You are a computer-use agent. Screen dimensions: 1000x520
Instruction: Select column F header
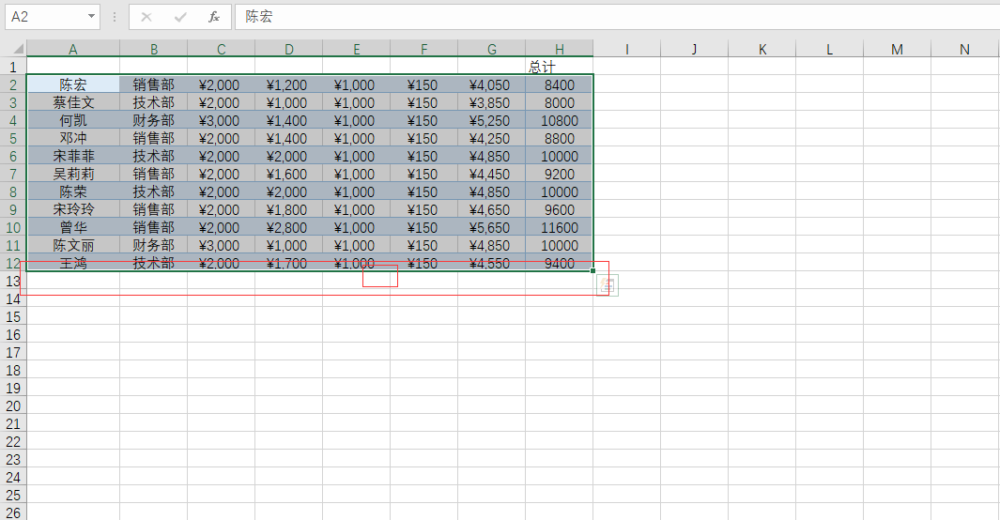(x=424, y=49)
